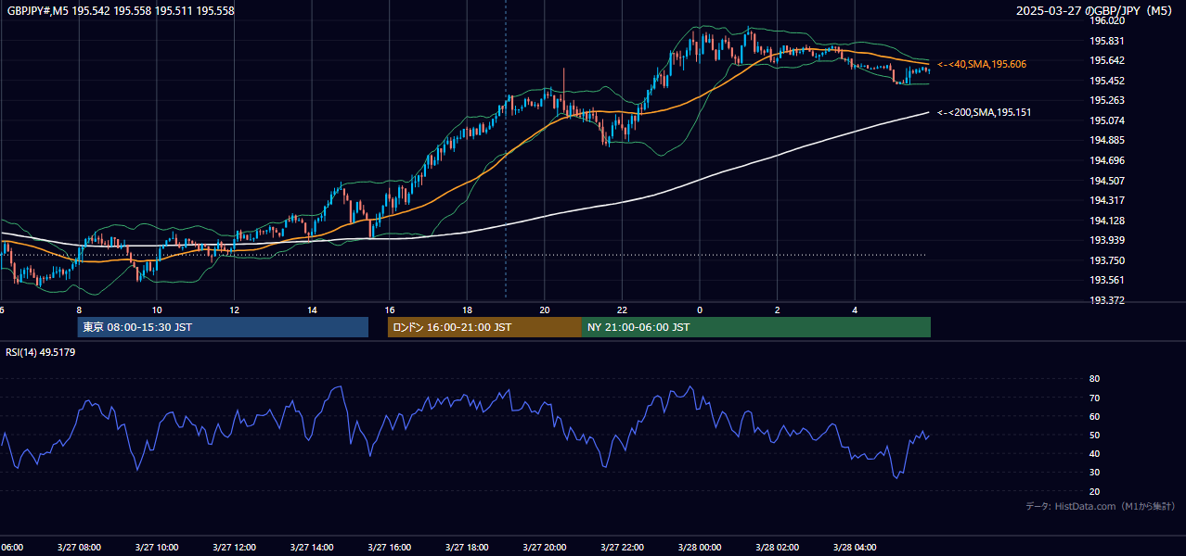
Task: Click price axis label 195.831
Action: click(x=1106, y=41)
